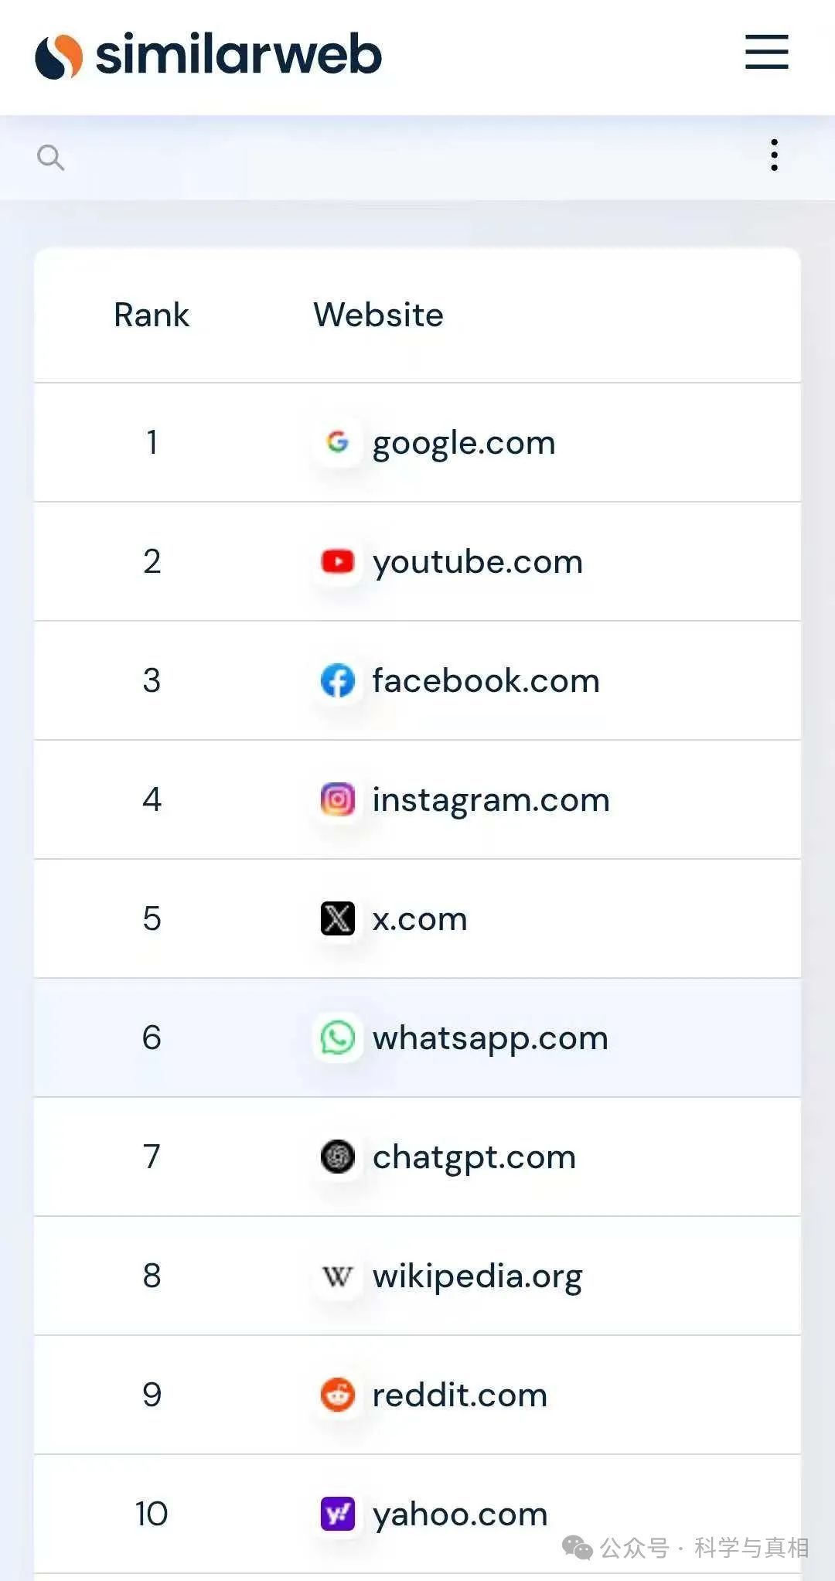The width and height of the screenshot is (835, 1581).
Task: Open the chatgpt.com link
Action: coord(474,1157)
